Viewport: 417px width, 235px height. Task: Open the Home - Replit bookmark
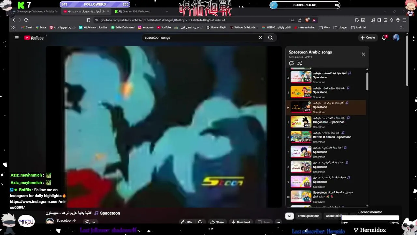216,27
